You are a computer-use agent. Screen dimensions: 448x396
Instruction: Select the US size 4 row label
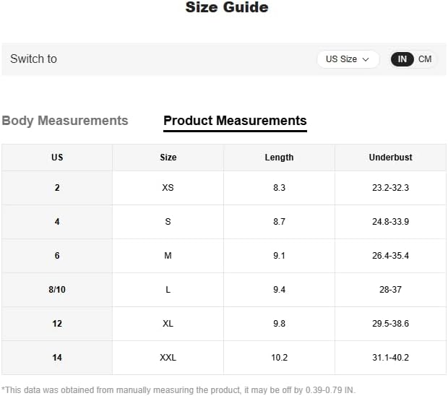click(57, 222)
